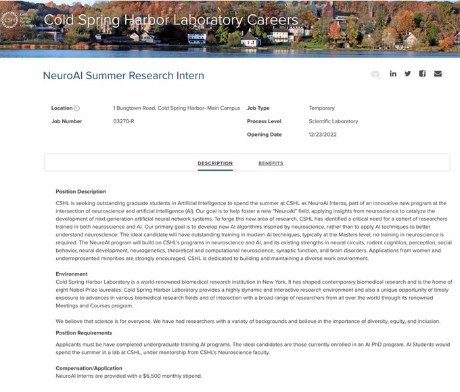The image size is (460, 392).
Task: Share the job on Twitter
Action: (407, 74)
